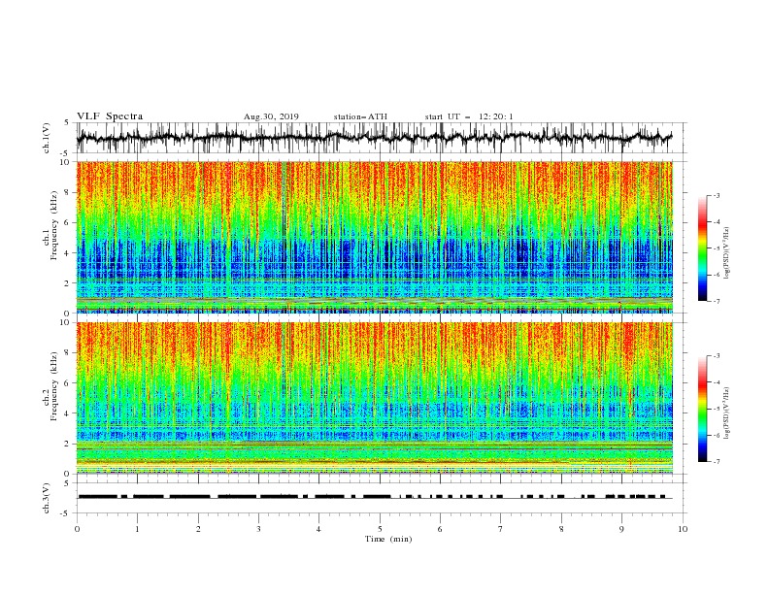Click the "ch.1(V)" waveform axis label
This screenshot has width=769, height=594.
point(47,138)
